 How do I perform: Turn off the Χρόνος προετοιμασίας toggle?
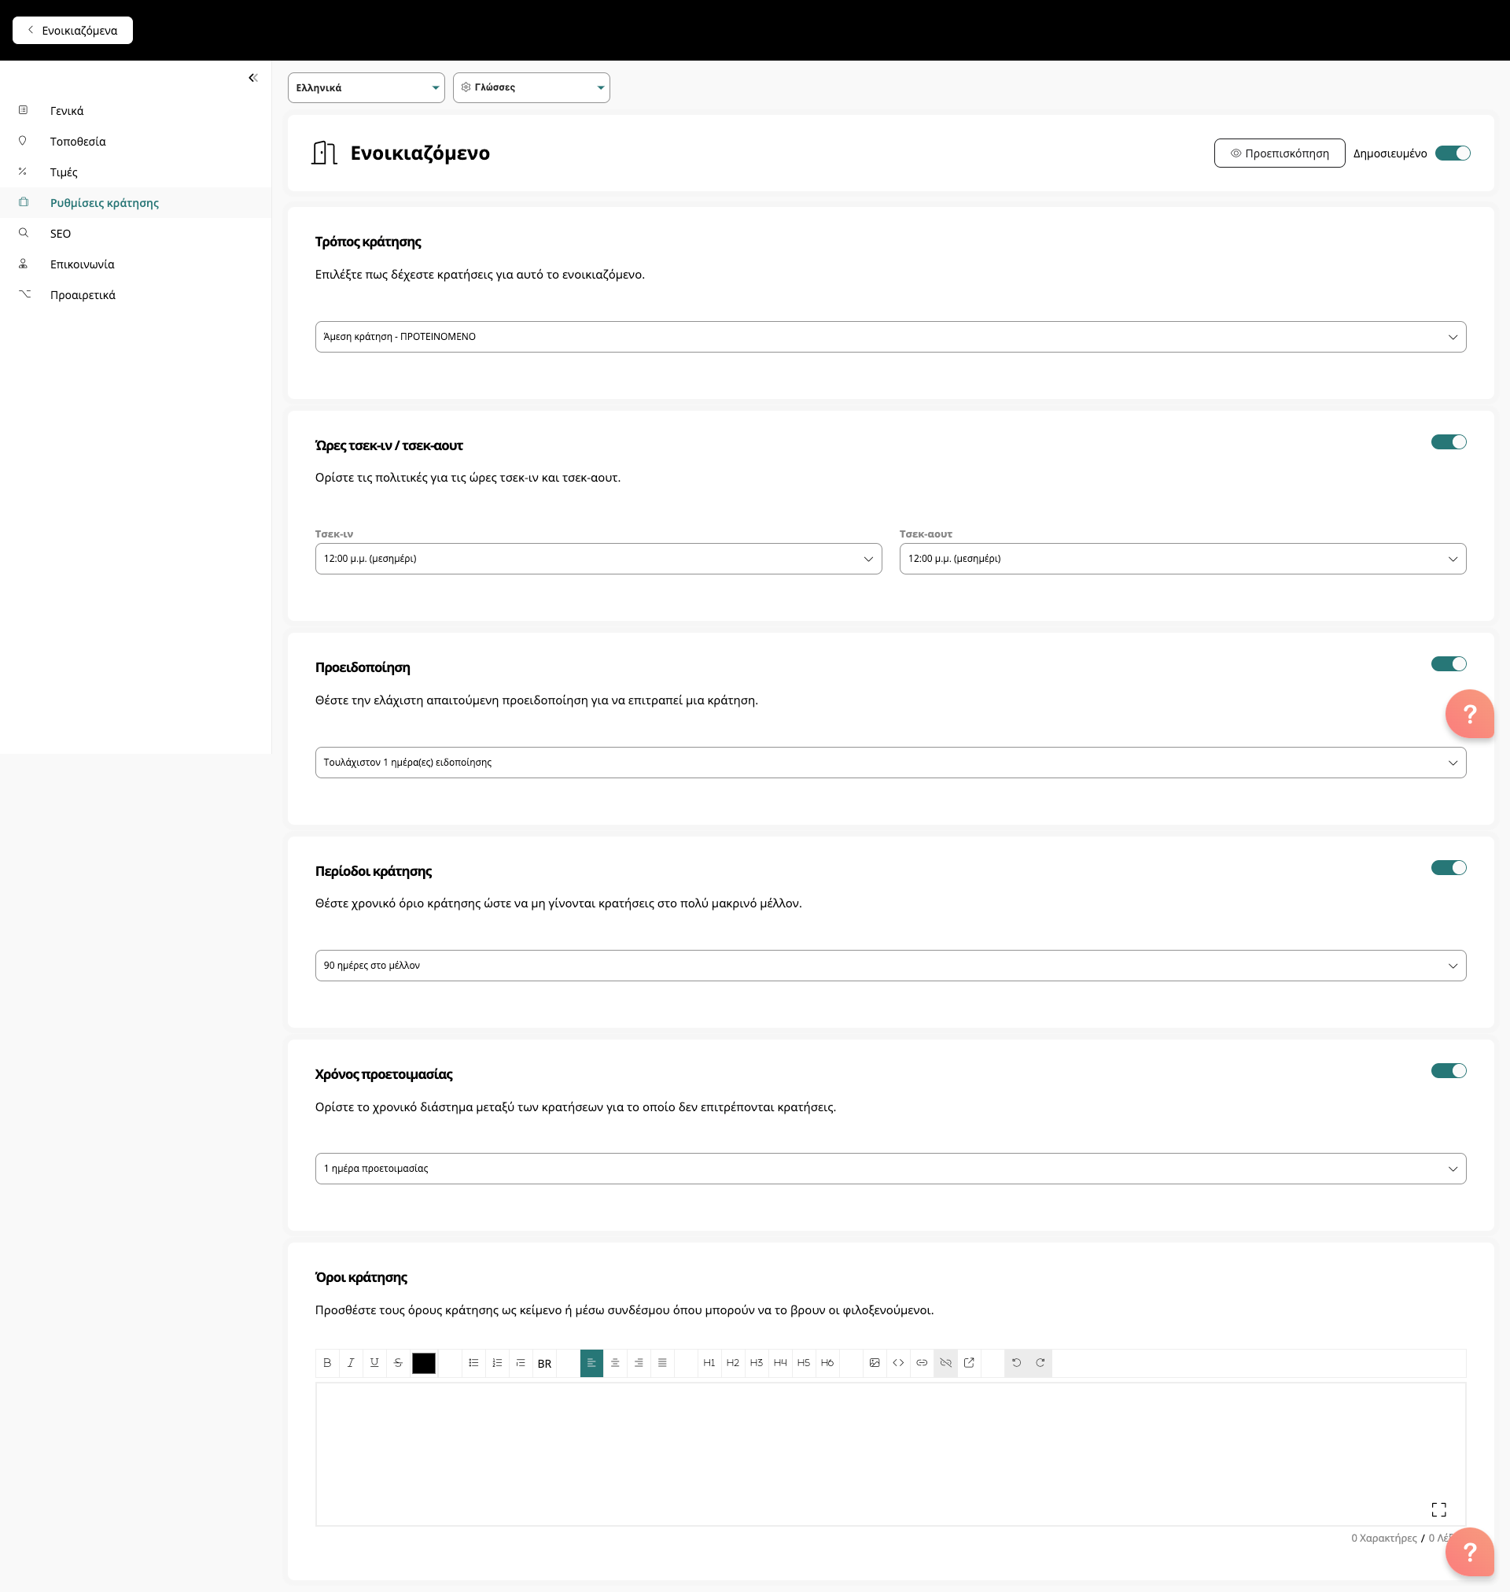click(x=1448, y=1070)
